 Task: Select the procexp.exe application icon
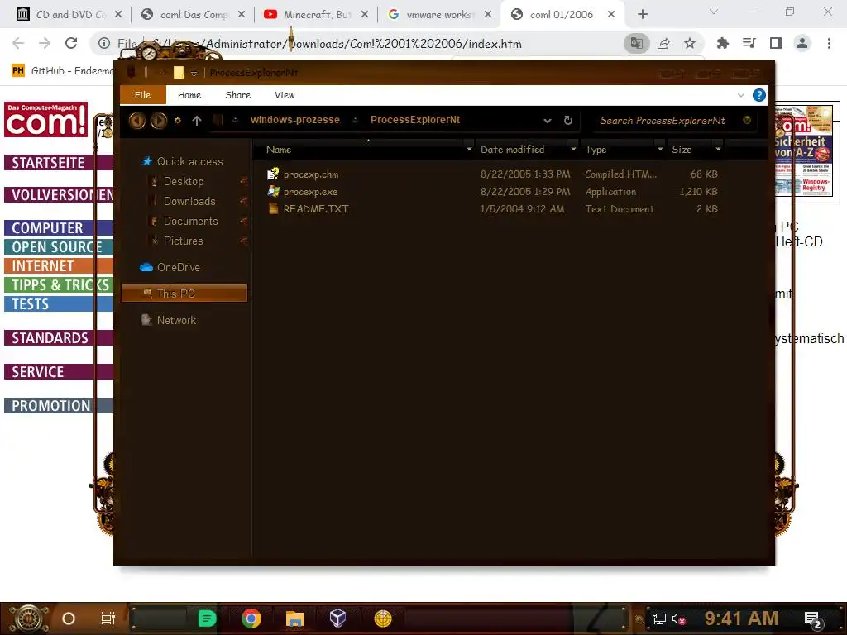pyautogui.click(x=273, y=191)
